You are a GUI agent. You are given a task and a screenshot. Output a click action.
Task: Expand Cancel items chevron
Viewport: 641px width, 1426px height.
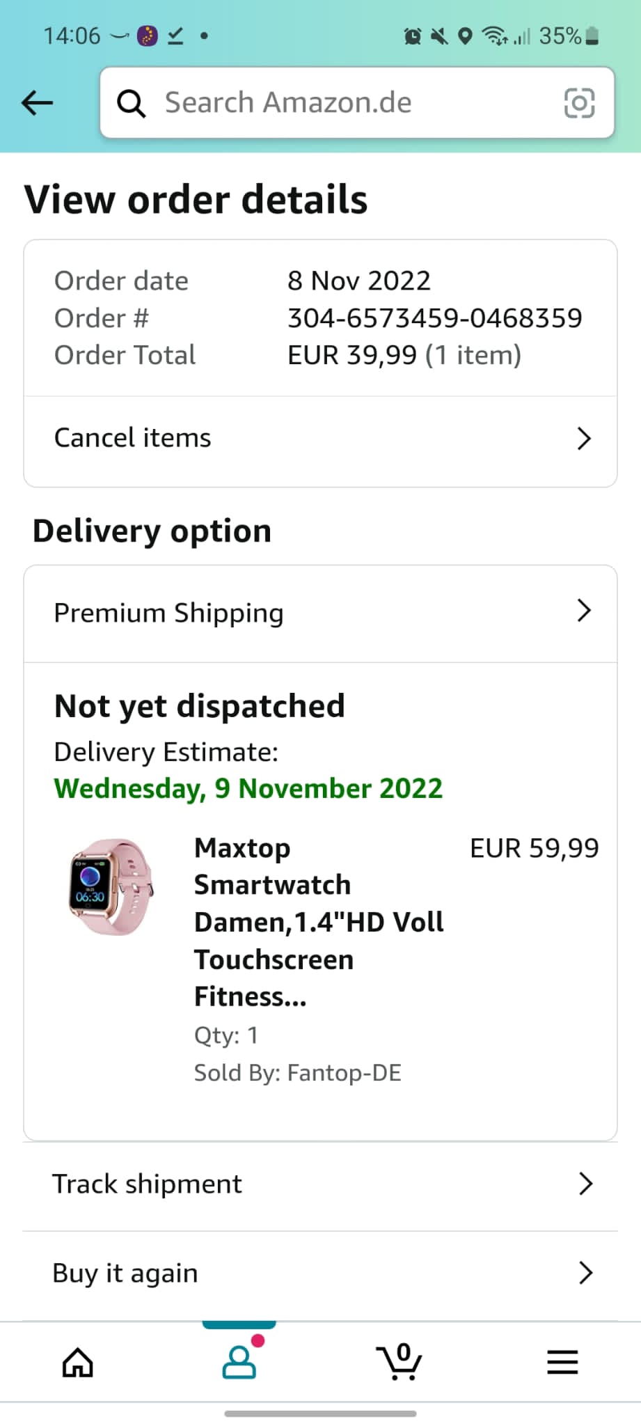584,439
